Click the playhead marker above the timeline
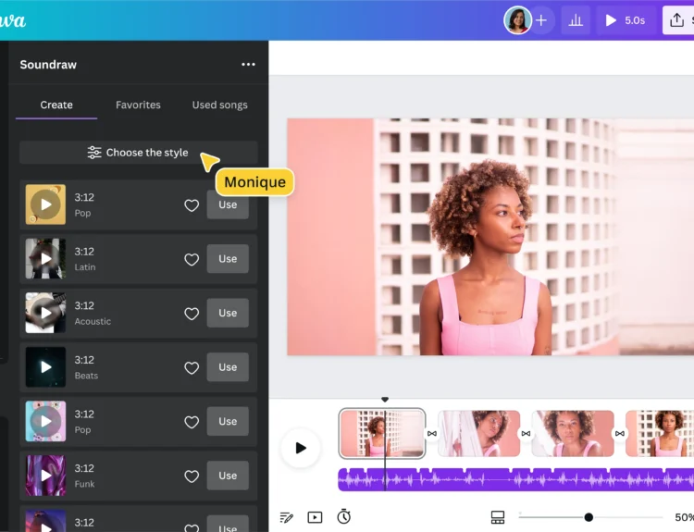Screen dimensions: 694x532 tap(385, 399)
